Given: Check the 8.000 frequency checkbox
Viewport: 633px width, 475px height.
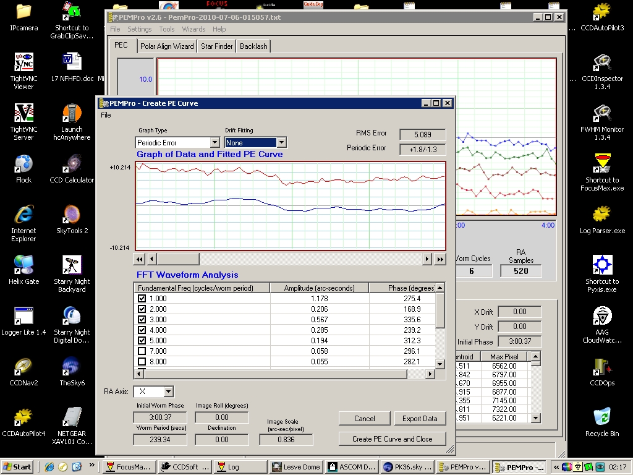Looking at the screenshot, I should tap(142, 361).
